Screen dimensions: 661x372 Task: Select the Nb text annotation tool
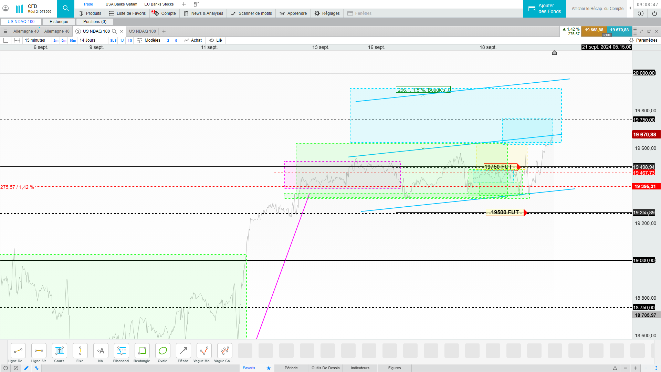(101, 351)
